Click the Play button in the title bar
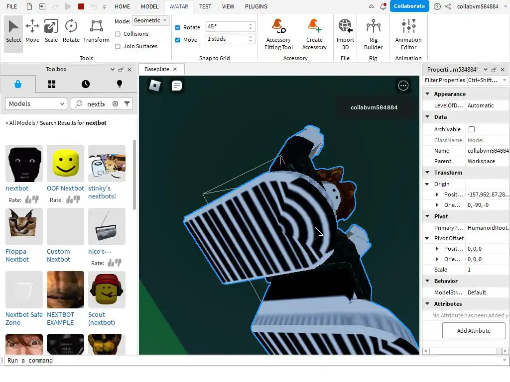The height and width of the screenshot is (382, 510). pyautogui.click(x=68, y=6)
